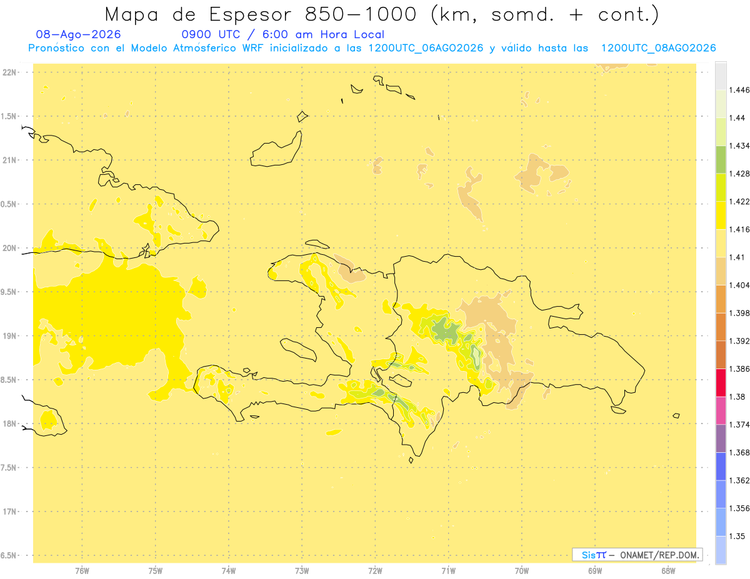Click the legend value 1.35
750x579 pixels.
point(737,536)
